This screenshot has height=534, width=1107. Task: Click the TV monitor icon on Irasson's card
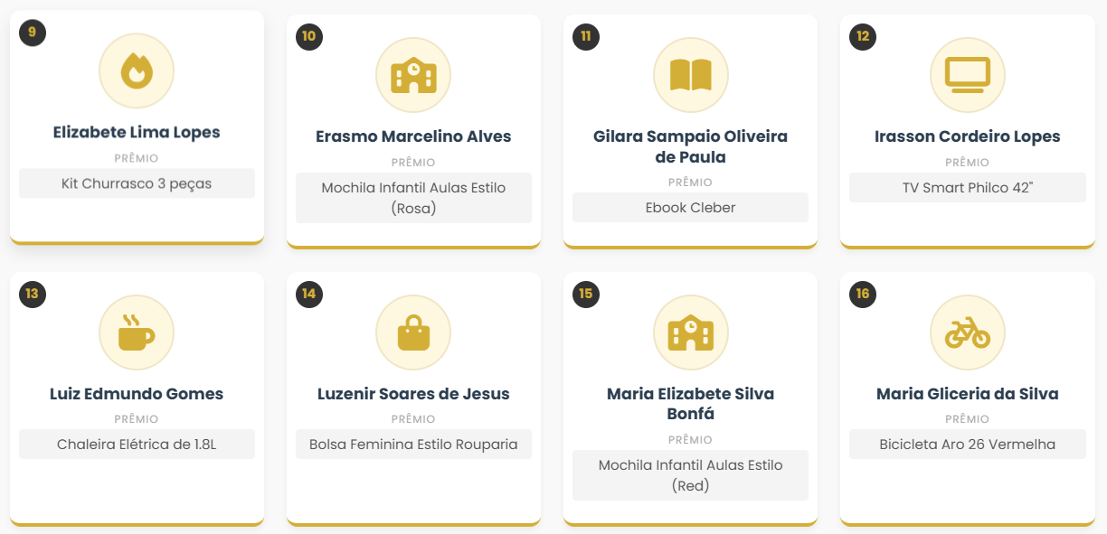(968, 75)
